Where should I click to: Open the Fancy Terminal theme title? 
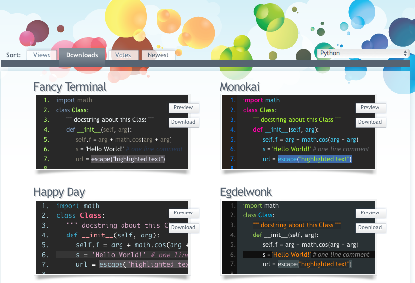(x=70, y=87)
